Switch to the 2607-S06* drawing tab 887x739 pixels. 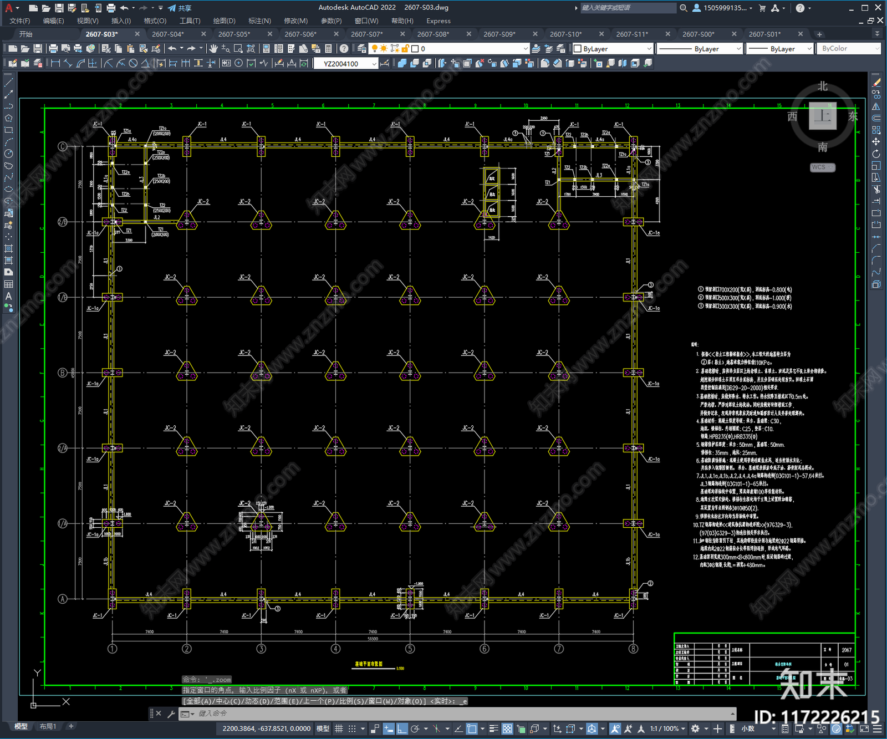pyautogui.click(x=300, y=34)
